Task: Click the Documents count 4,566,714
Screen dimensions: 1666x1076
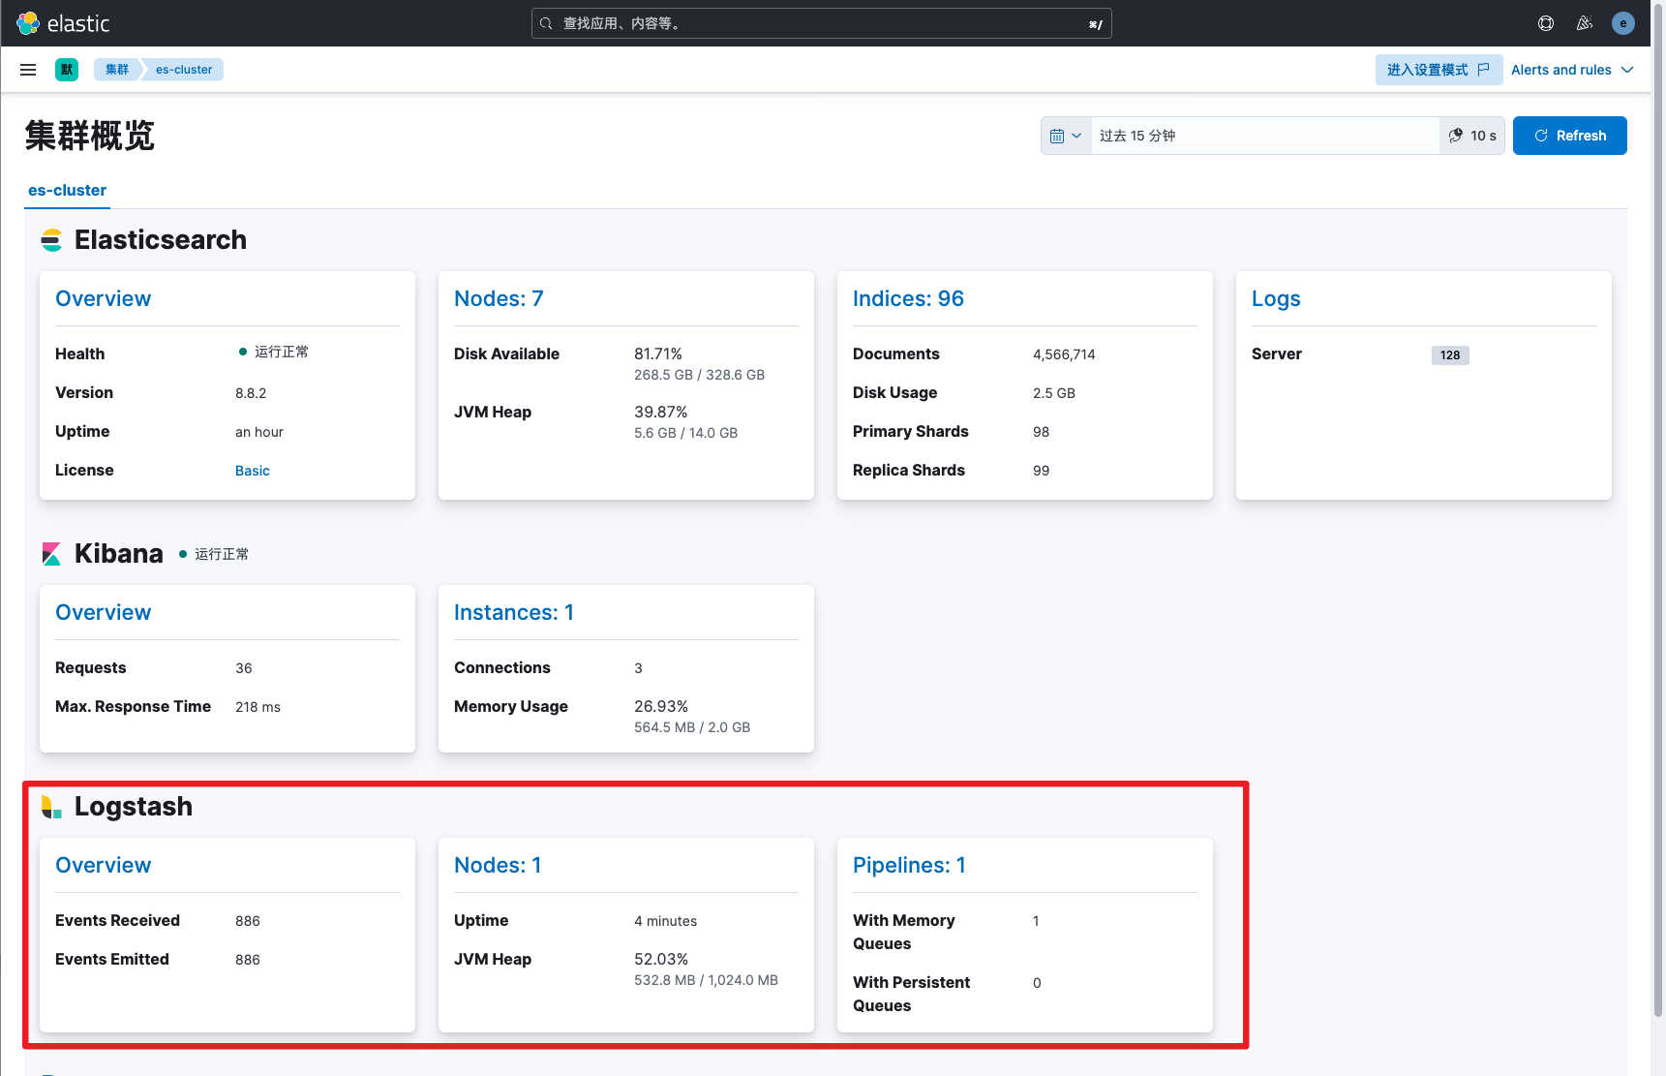Action: coord(1064,354)
